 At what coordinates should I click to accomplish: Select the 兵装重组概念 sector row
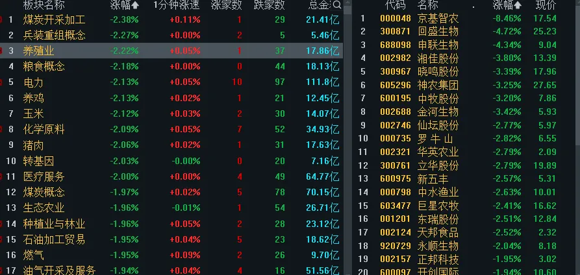[x=171, y=35]
